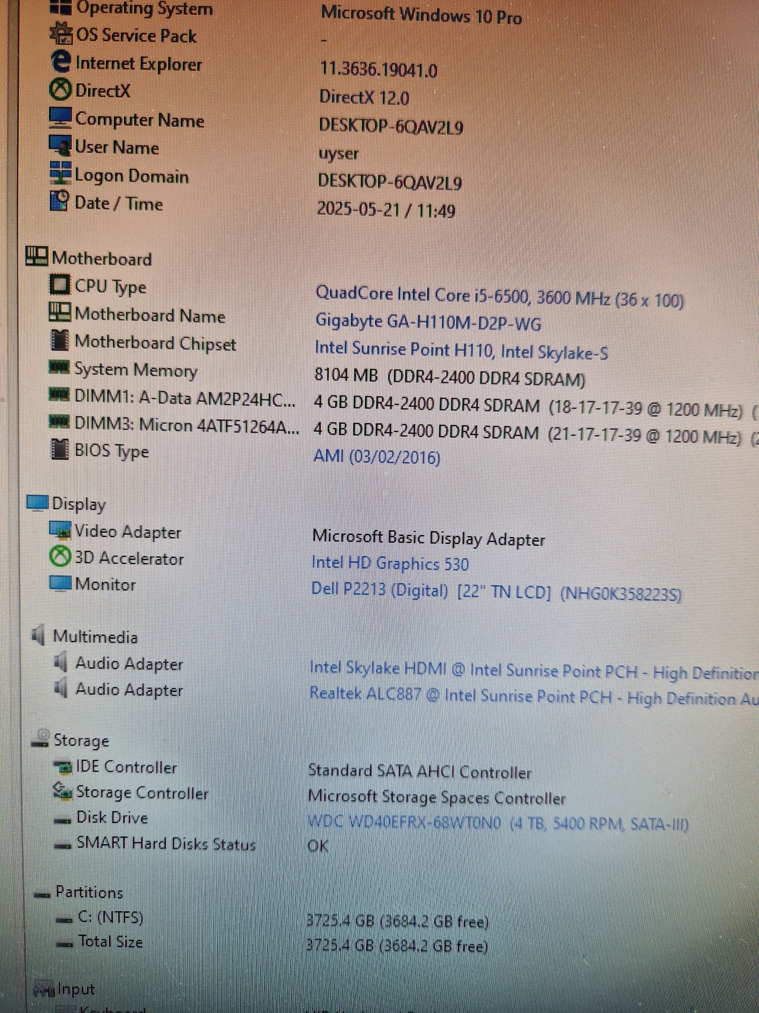Open the Gigabyte GA-H110M-D2P-WG link

point(428,322)
